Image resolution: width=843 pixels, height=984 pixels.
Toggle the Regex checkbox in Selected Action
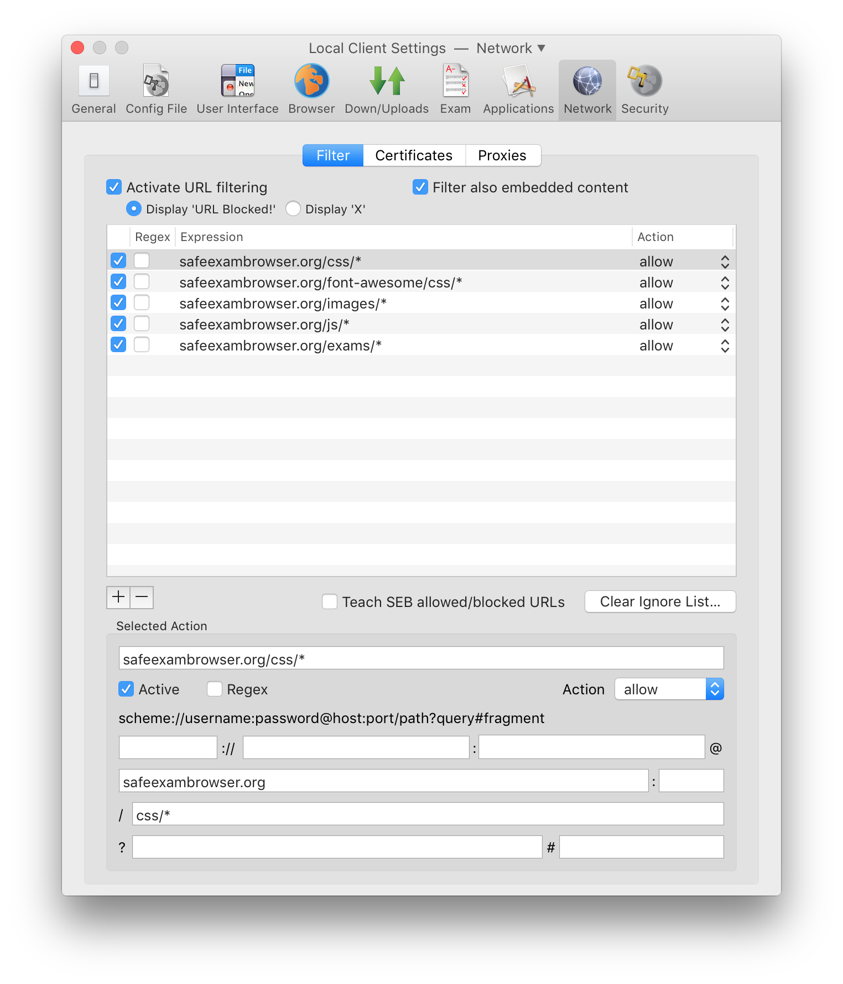215,689
